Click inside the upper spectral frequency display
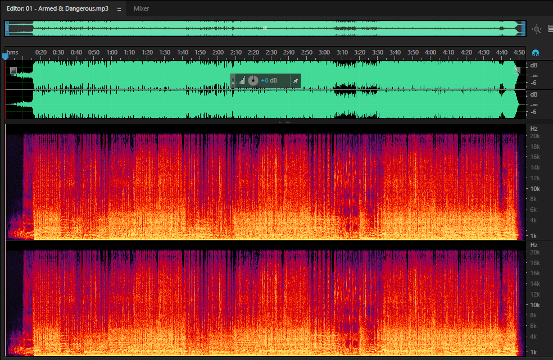Viewport: 553px width, 360px height. pos(265,182)
